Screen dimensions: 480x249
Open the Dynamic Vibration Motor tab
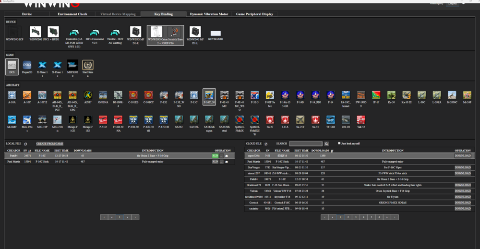pos(209,14)
